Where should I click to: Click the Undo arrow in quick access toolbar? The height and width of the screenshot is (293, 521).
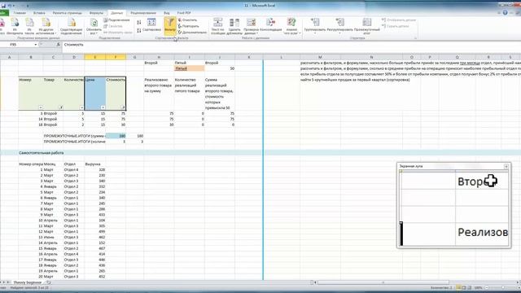(10, 6)
